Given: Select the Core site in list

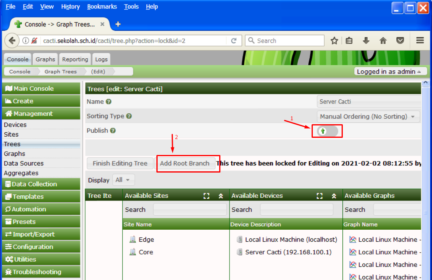Looking at the screenshot, I should [x=146, y=252].
